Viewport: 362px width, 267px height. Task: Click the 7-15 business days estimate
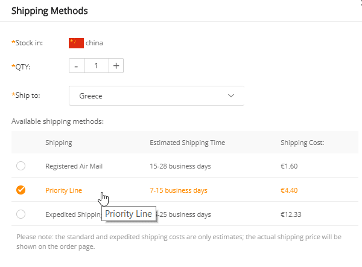pos(178,190)
